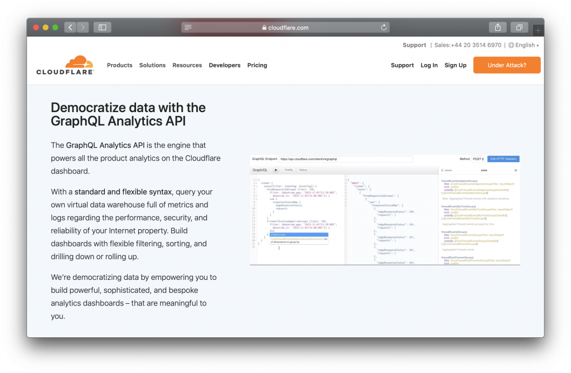Click the globe icon beside English
The height and width of the screenshot is (373, 571).
tap(511, 45)
